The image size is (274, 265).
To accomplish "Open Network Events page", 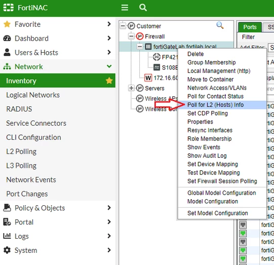I will point(58,180).
